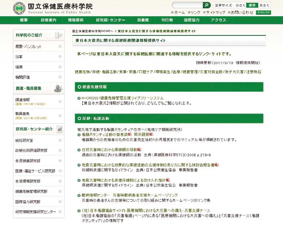
Task: Click inside the search text field
Action: point(187,5)
